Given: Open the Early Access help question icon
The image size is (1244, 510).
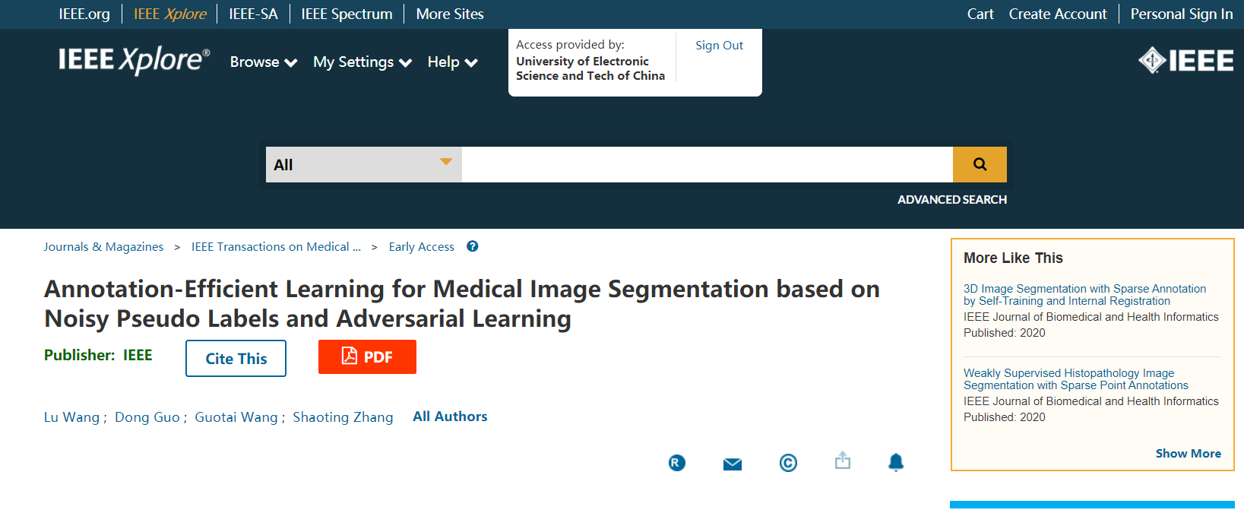Looking at the screenshot, I should click(x=472, y=246).
